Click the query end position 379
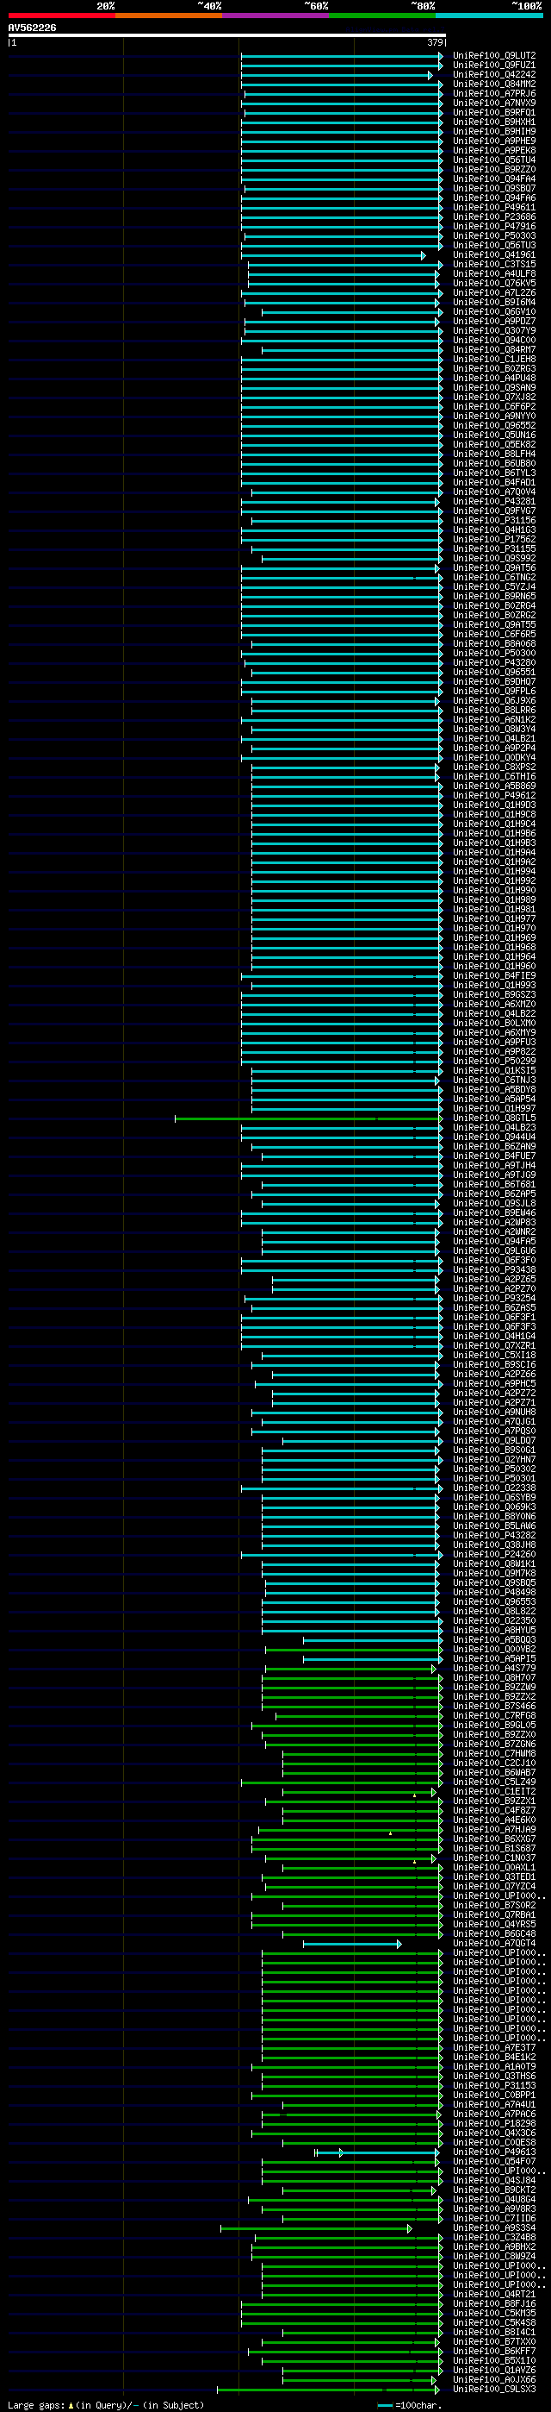The width and height of the screenshot is (551, 2412). click(435, 43)
